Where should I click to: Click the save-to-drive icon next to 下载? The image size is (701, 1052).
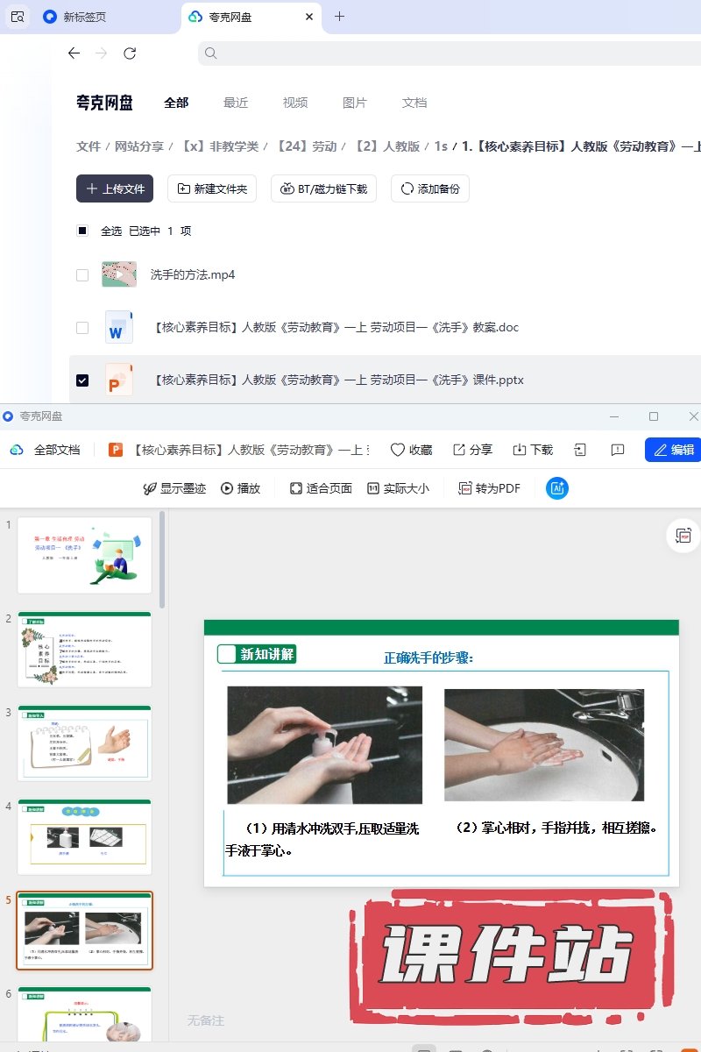[580, 450]
